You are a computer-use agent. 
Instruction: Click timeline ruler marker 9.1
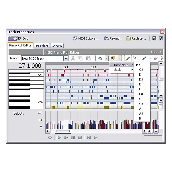point(66,67)
